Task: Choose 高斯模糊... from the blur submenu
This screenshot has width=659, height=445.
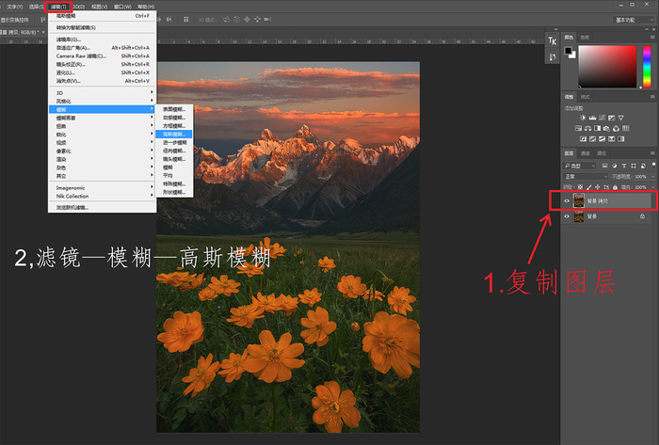Action: (172, 134)
